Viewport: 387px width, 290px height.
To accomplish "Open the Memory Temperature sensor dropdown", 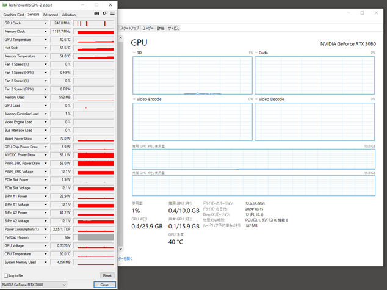I will [46, 56].
